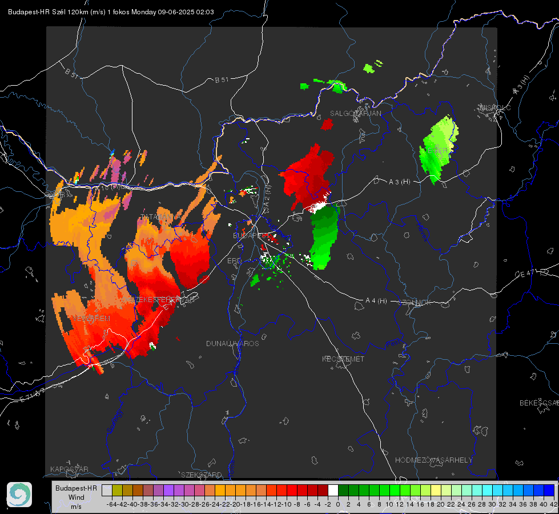
Task: Click the small red echo below Salgótarján
Action: pyautogui.click(x=327, y=125)
